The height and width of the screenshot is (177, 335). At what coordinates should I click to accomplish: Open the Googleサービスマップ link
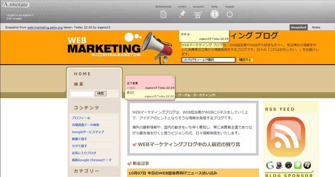pyautogui.click(x=88, y=132)
